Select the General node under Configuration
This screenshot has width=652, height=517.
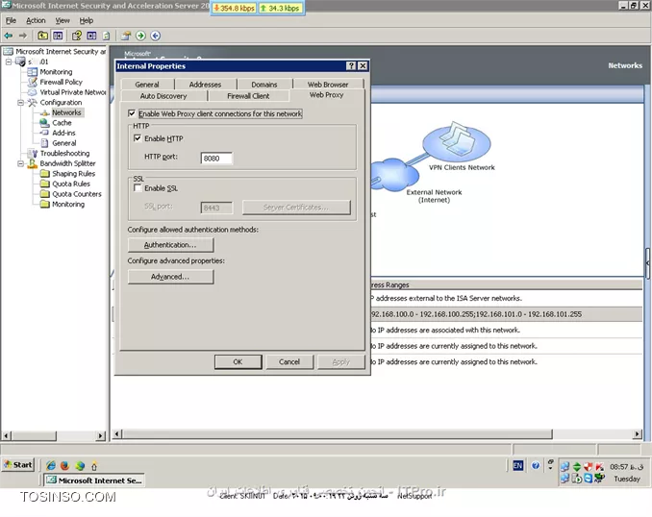pyautogui.click(x=64, y=143)
